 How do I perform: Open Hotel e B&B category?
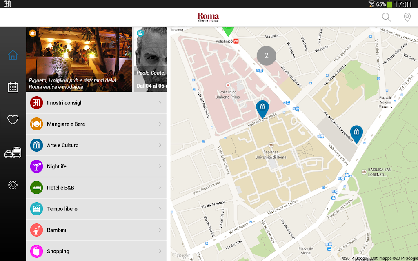[x=96, y=188]
